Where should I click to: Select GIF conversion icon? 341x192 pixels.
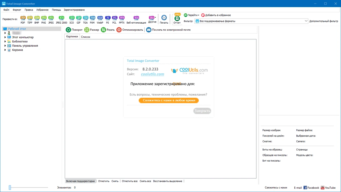pyautogui.click(x=79, y=18)
